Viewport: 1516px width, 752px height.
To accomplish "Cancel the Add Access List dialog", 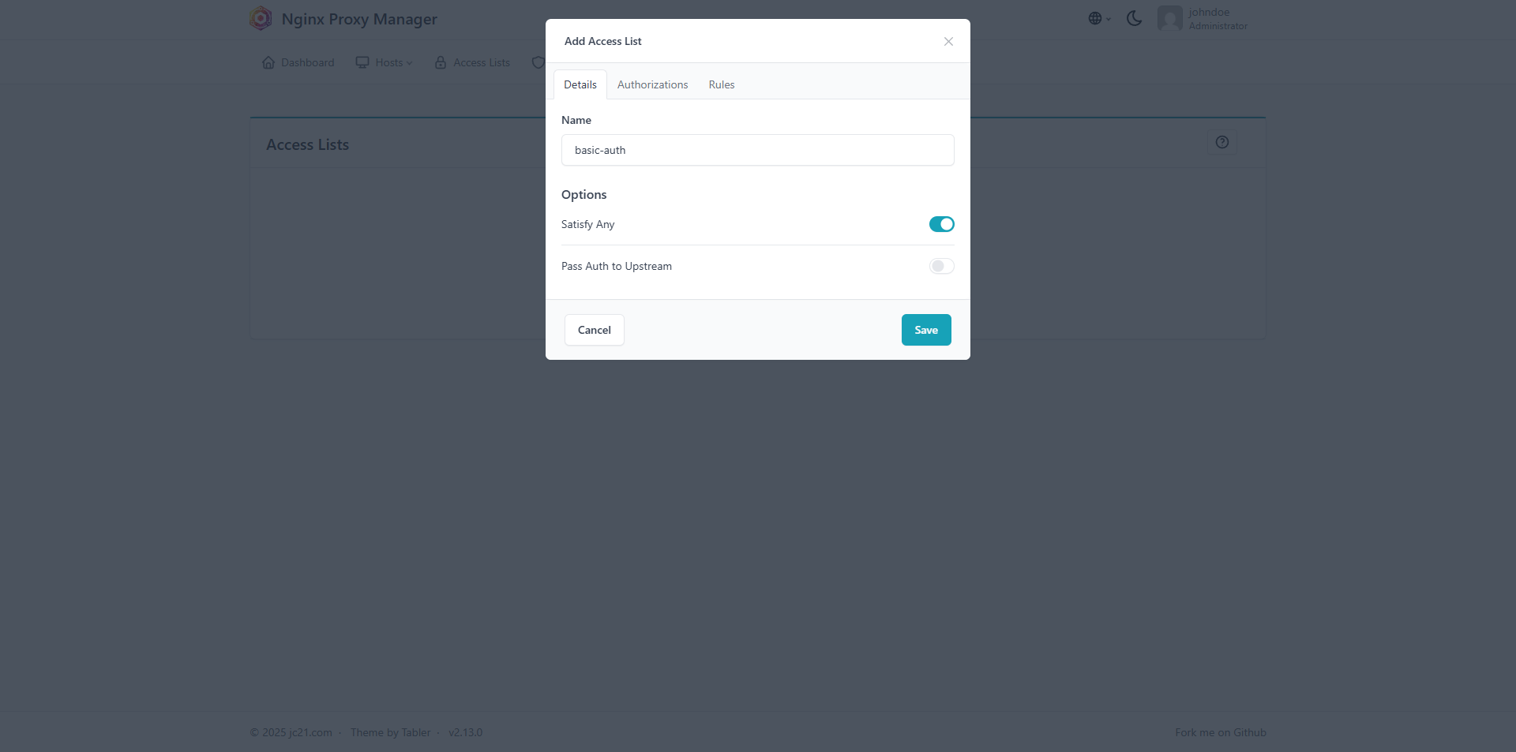I will tap(595, 330).
